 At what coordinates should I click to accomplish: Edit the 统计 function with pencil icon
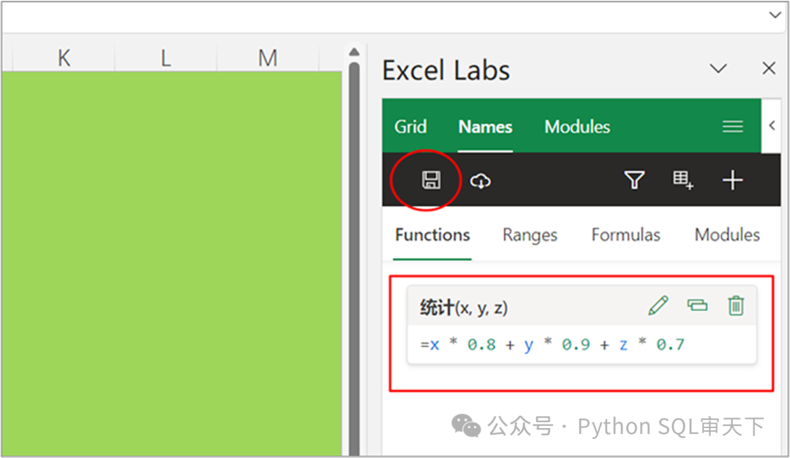[x=658, y=305]
